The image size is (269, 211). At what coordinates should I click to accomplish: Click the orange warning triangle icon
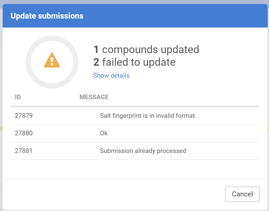52,60
